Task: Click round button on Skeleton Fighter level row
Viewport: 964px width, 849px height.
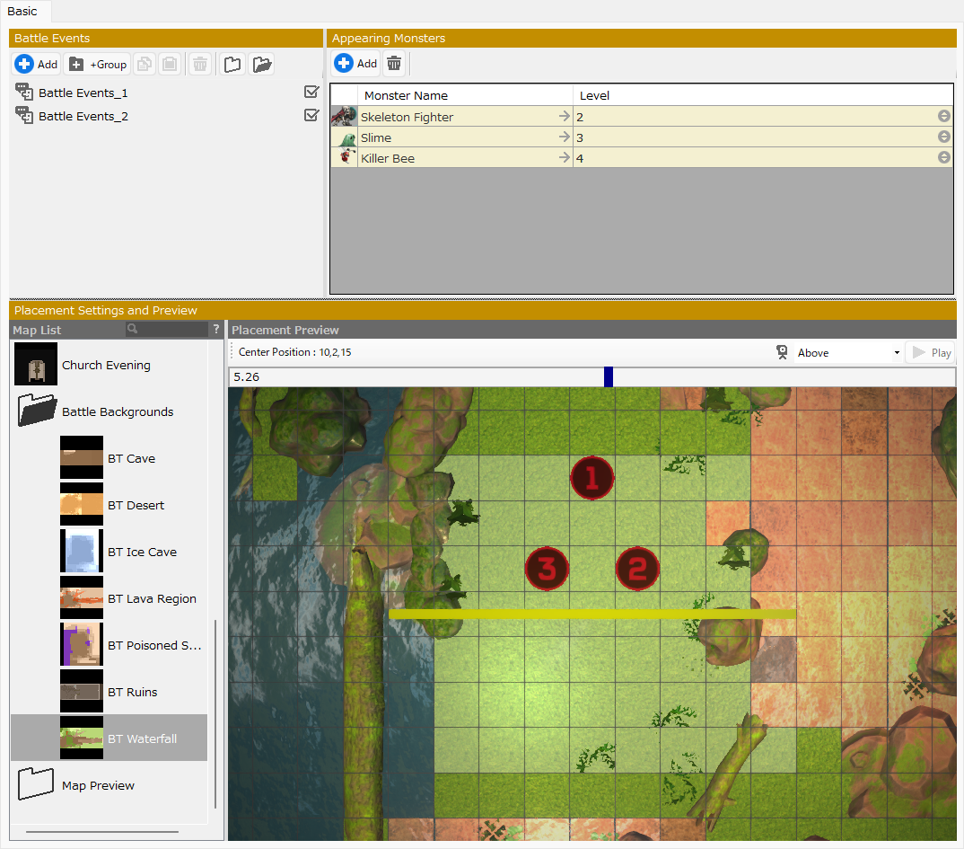Action: [x=943, y=117]
